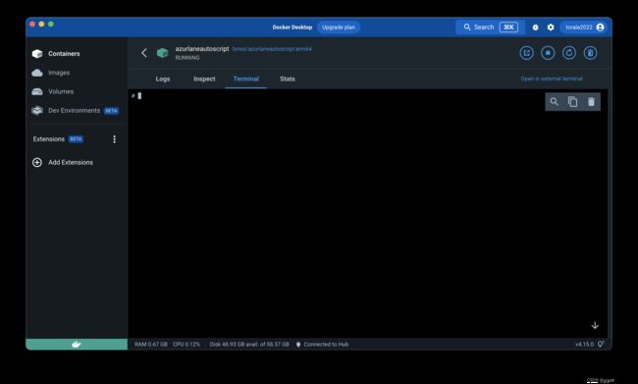Image resolution: width=638 pixels, height=384 pixels.
Task: Open troubleshoot bug icon in title bar
Action: (x=536, y=27)
